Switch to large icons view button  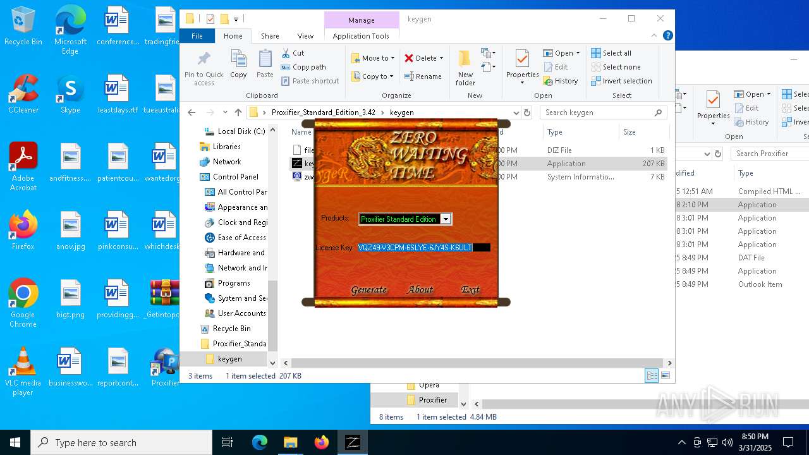(x=665, y=375)
